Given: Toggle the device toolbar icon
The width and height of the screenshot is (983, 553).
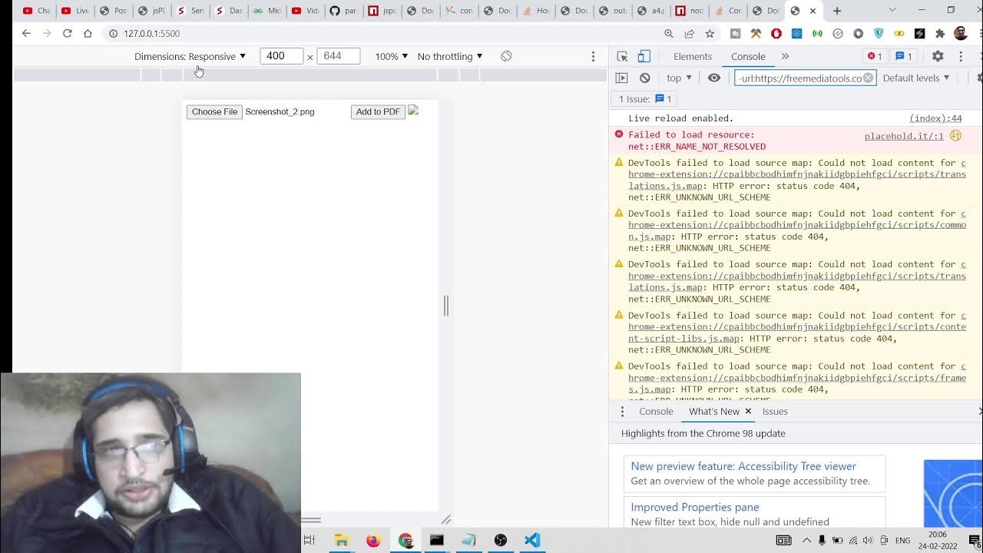Looking at the screenshot, I should tap(644, 56).
